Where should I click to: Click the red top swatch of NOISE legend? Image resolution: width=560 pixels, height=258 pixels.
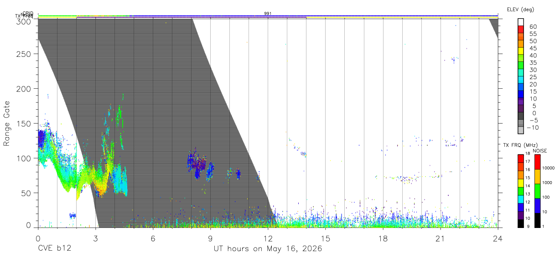click(x=537, y=162)
